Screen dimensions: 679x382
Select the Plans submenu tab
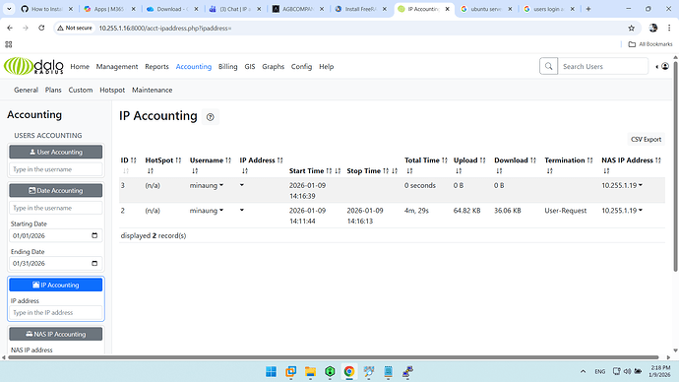coord(53,91)
